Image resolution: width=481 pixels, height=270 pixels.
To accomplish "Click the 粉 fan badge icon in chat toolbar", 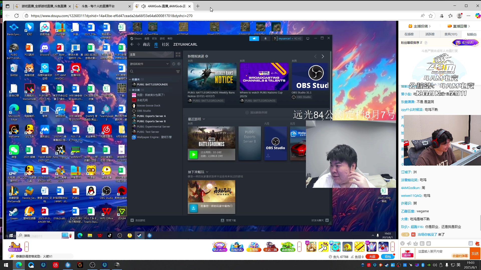I will pyautogui.click(x=422, y=243).
